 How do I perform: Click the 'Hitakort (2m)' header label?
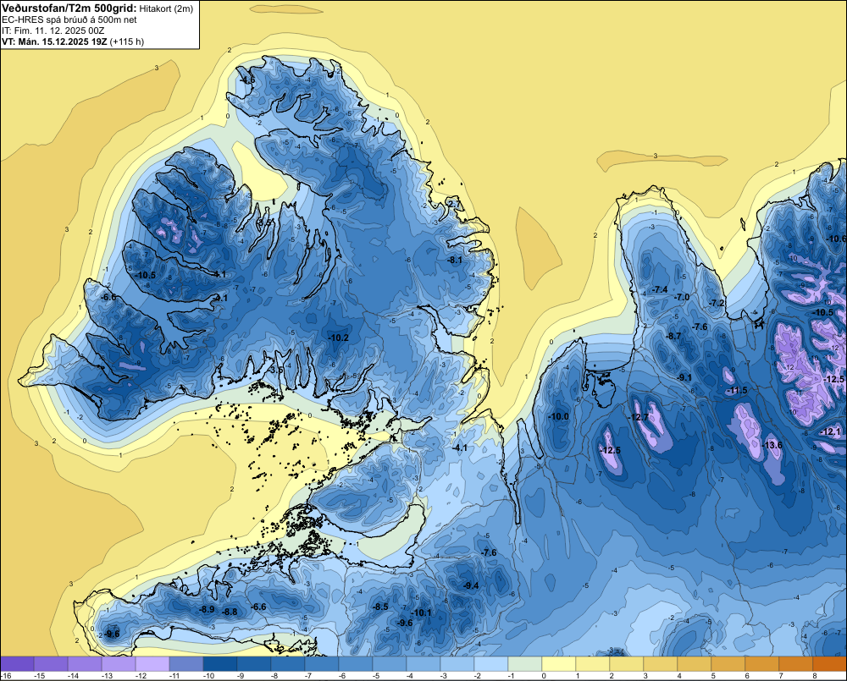point(166,8)
